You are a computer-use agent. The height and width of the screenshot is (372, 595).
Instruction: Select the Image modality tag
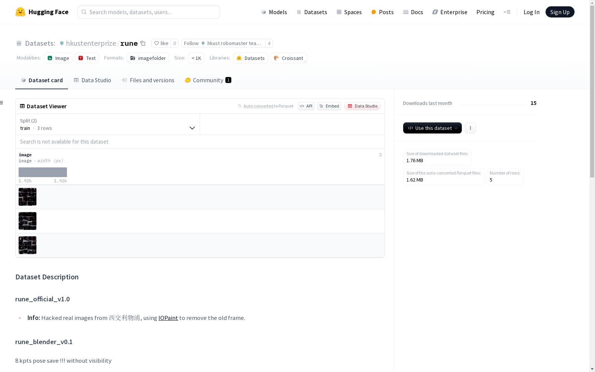[58, 58]
